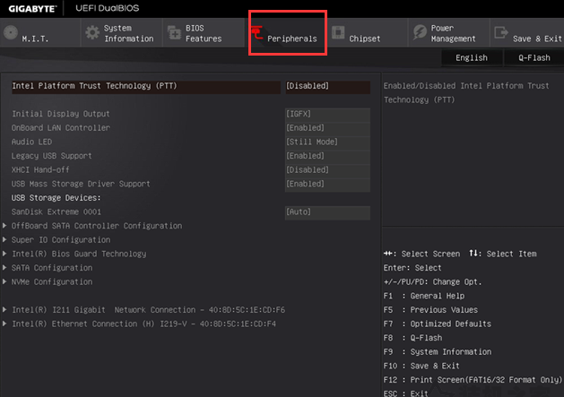Toggle Intel Platform Trust Technology Disabled value
The height and width of the screenshot is (397, 564).
[326, 86]
